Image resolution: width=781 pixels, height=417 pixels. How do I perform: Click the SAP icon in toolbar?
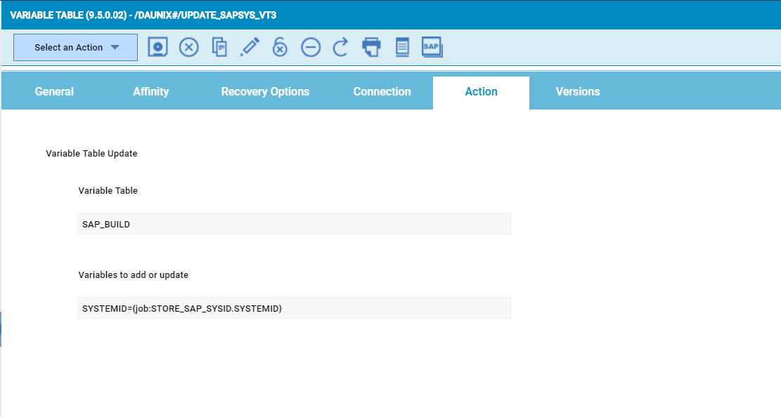click(x=432, y=47)
